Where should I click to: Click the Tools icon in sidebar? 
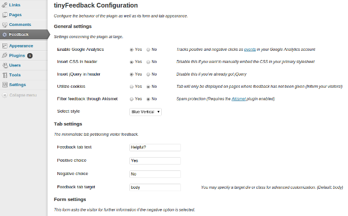tap(5, 75)
